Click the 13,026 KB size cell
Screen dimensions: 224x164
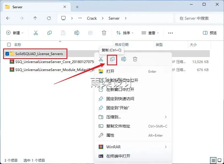coord(200,62)
